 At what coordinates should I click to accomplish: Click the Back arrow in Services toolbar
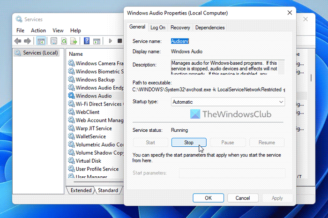tap(18, 41)
